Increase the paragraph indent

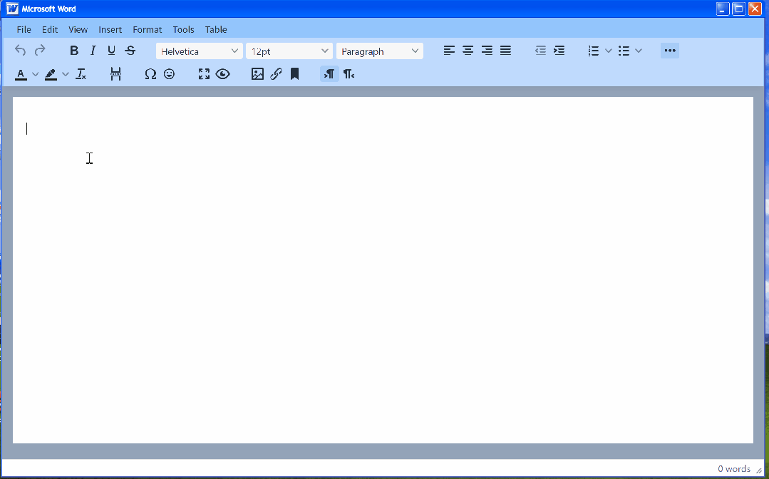(559, 50)
